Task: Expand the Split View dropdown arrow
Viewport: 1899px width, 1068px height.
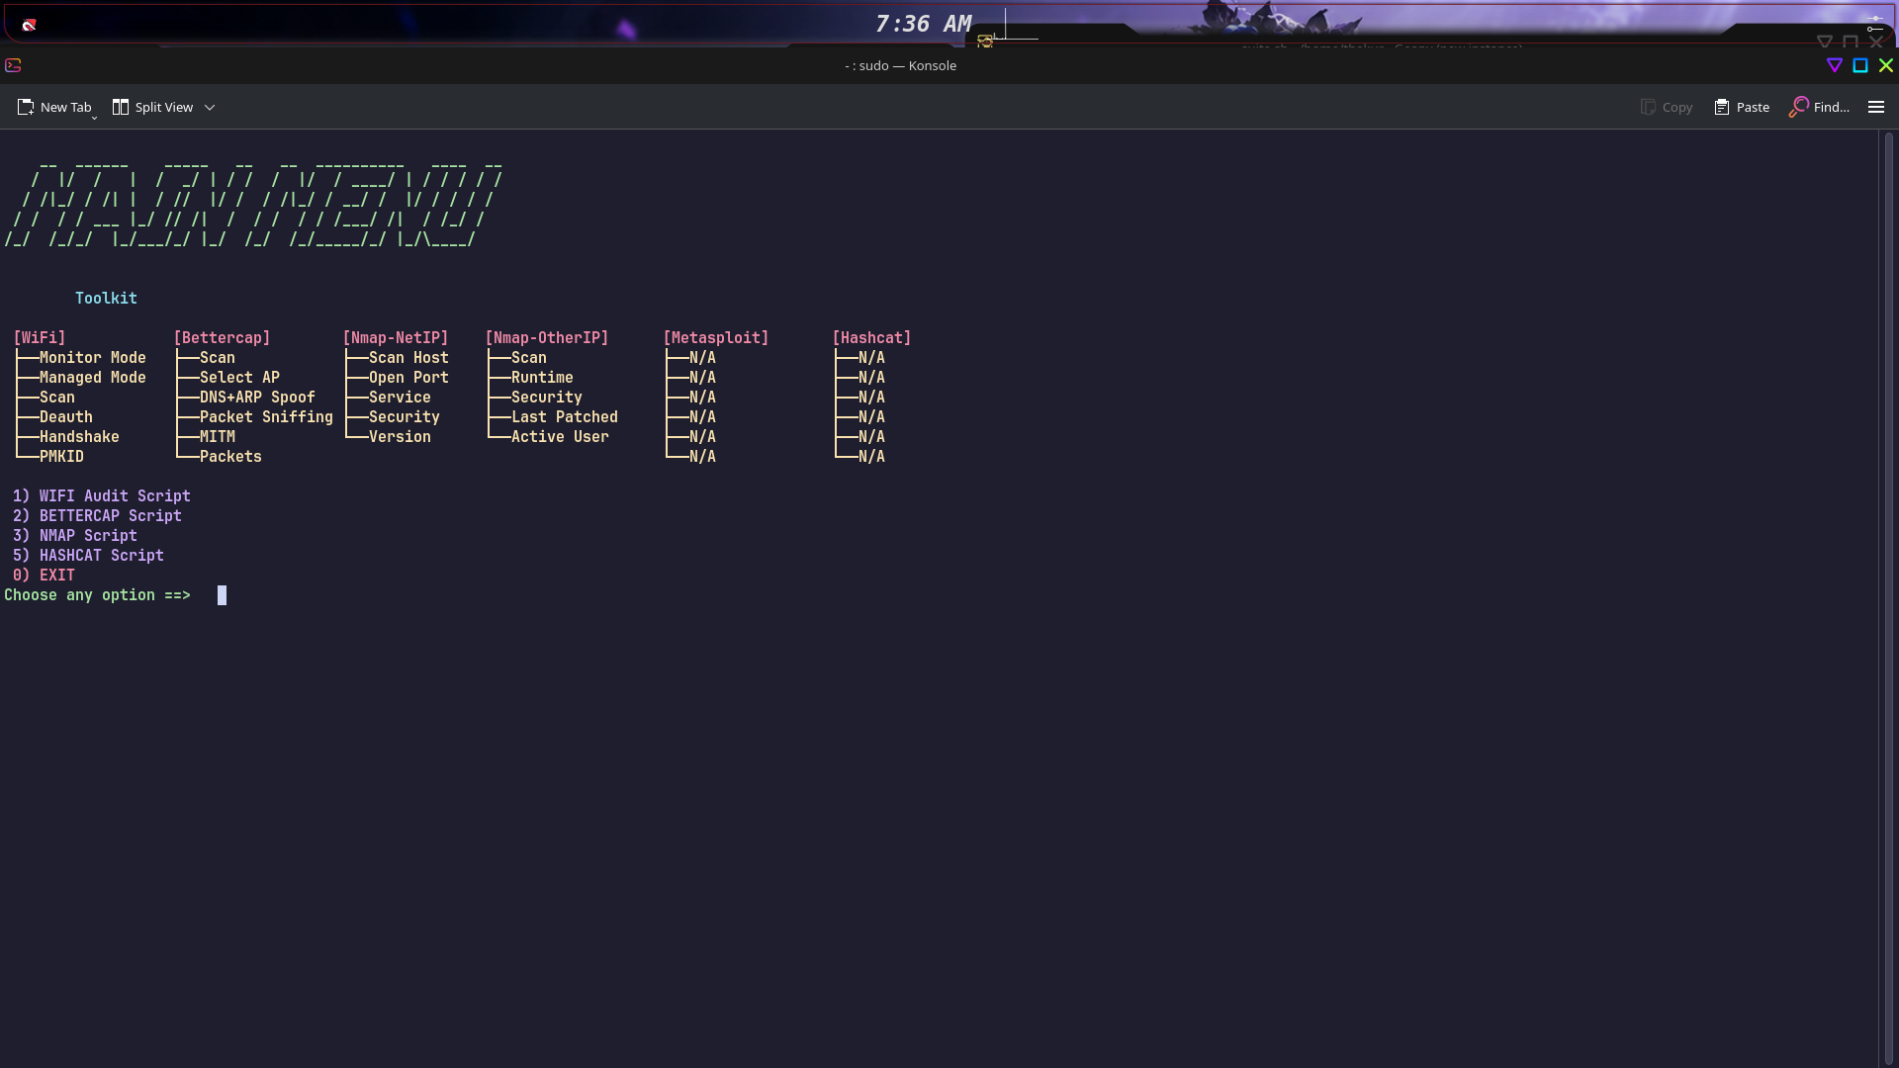Action: [210, 107]
